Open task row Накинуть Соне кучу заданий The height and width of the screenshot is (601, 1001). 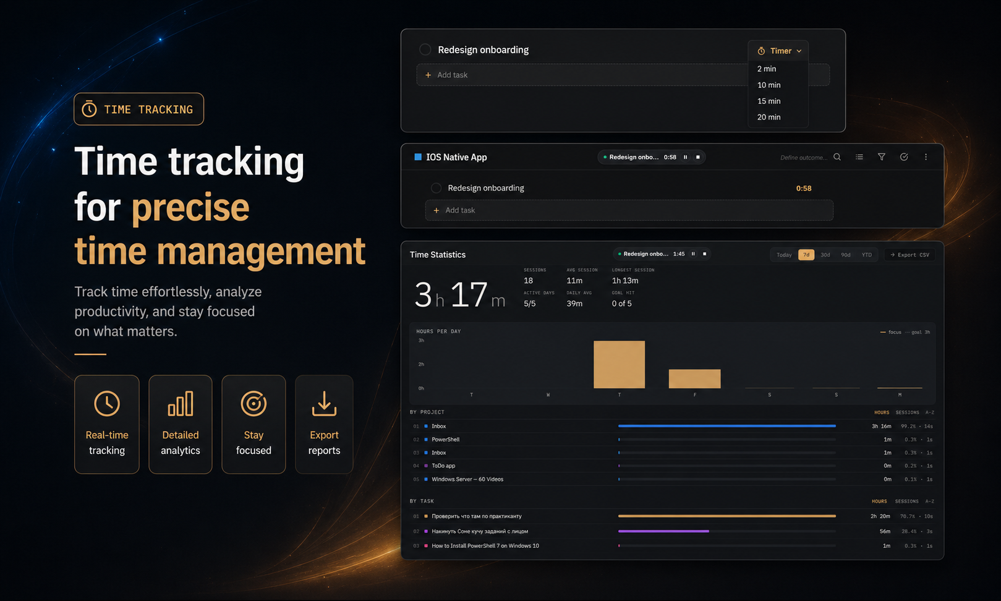672,531
